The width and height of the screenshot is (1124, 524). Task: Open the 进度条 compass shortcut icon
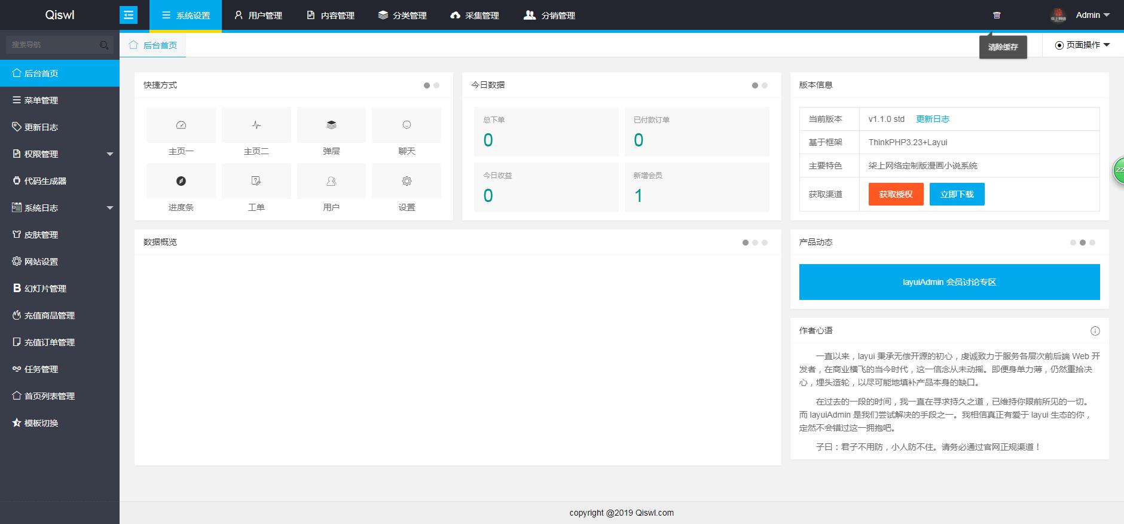(x=181, y=181)
